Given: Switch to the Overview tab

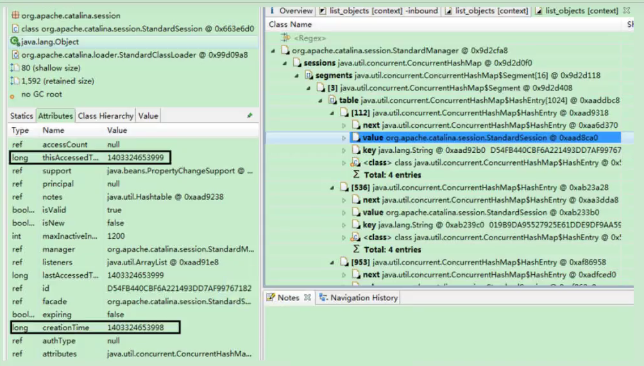Looking at the screenshot, I should [294, 11].
